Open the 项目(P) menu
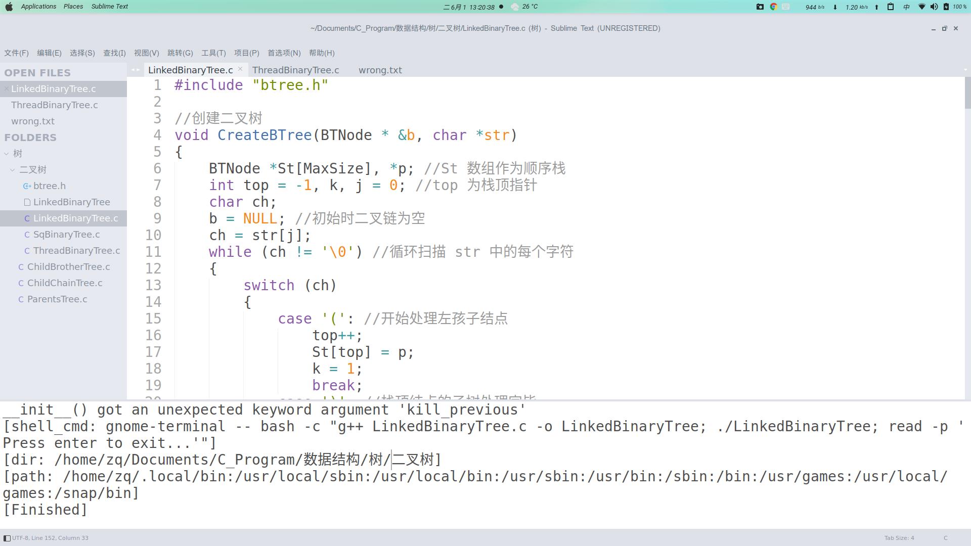The height and width of the screenshot is (546, 971). point(246,53)
